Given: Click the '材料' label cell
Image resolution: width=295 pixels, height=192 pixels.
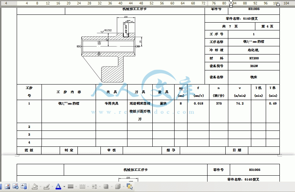Looking at the screenshot, I should 216,58.
